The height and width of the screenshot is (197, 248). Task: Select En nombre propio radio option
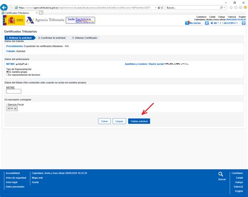click(7, 72)
